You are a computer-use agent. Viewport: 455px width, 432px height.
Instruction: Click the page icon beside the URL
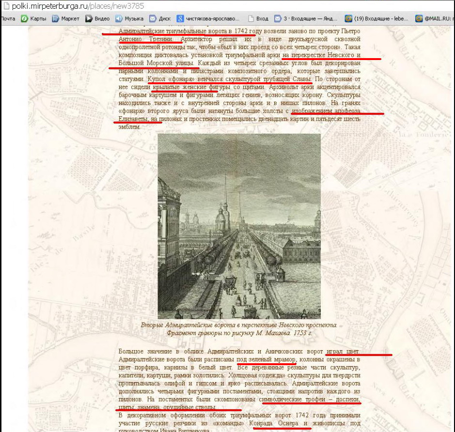point(5,5)
